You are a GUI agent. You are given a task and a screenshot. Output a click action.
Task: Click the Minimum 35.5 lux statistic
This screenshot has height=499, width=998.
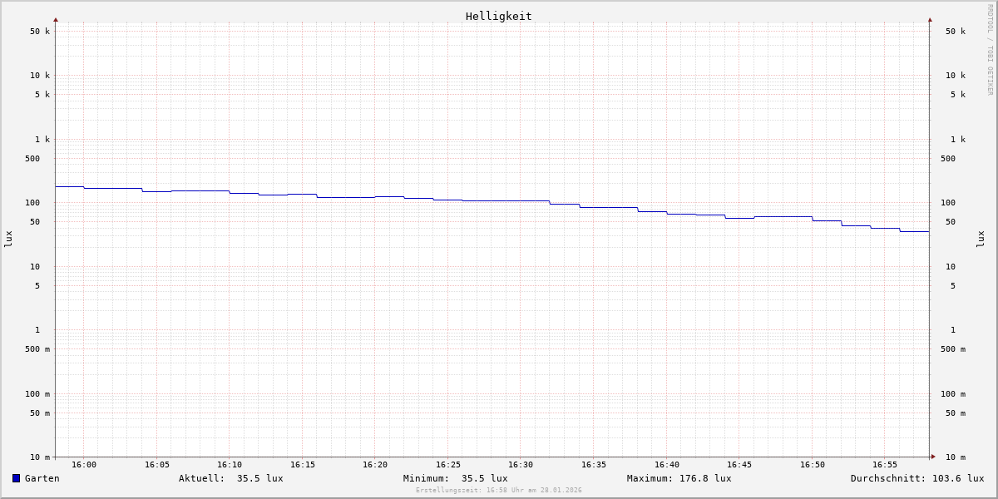tap(455, 478)
